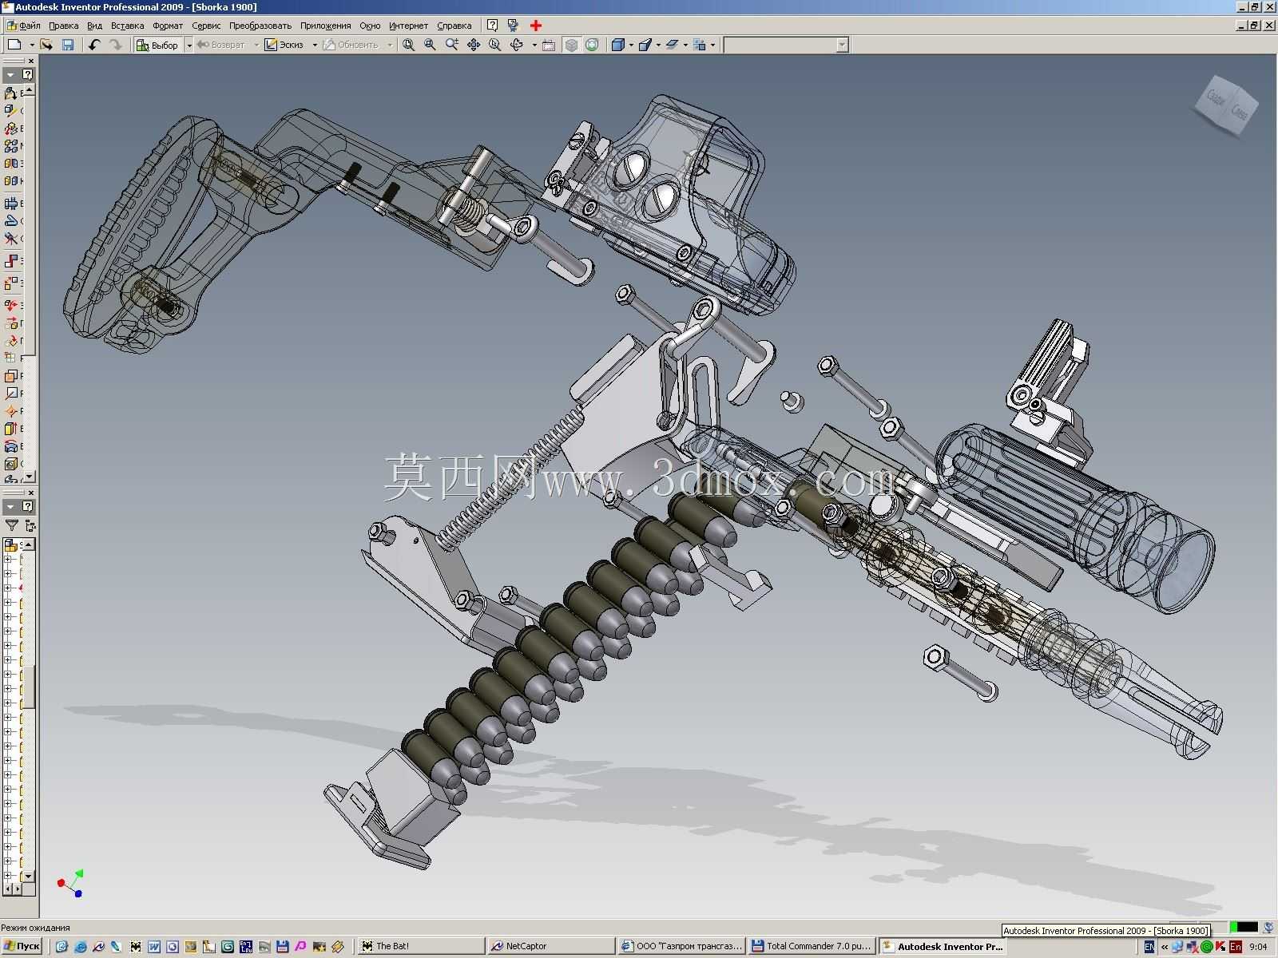Click the Look At icon
The width and height of the screenshot is (1278, 958).
pyautogui.click(x=549, y=45)
